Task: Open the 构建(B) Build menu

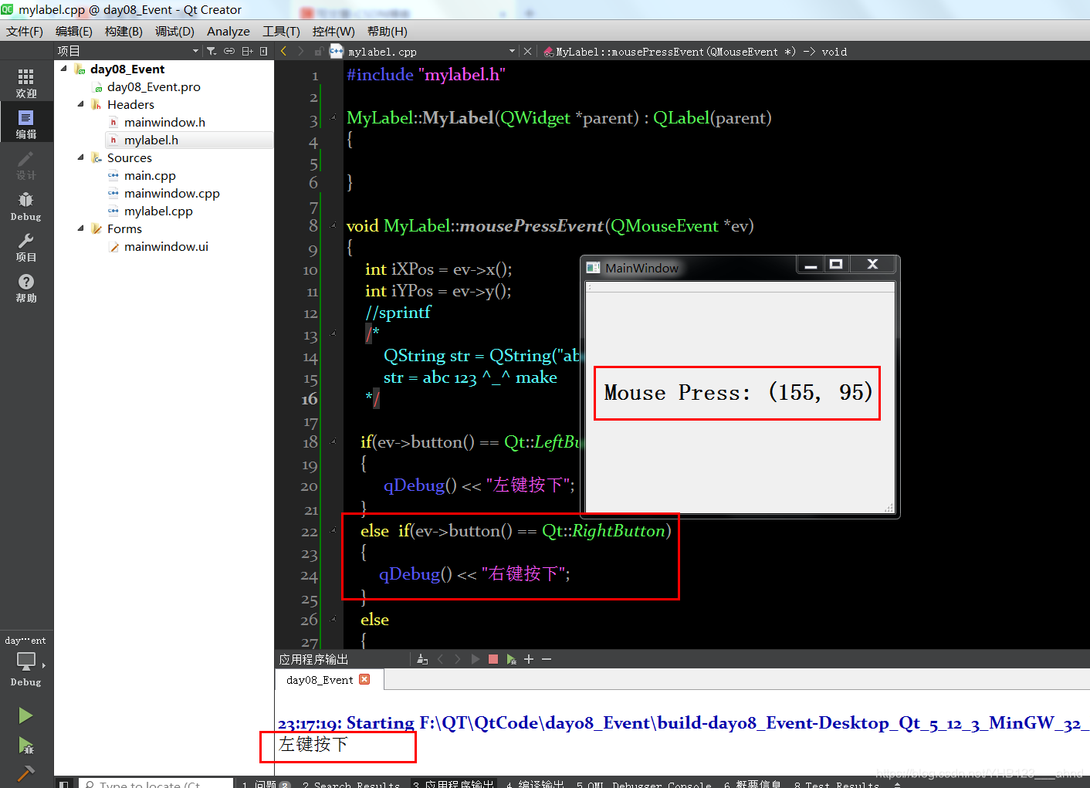Action: (124, 31)
